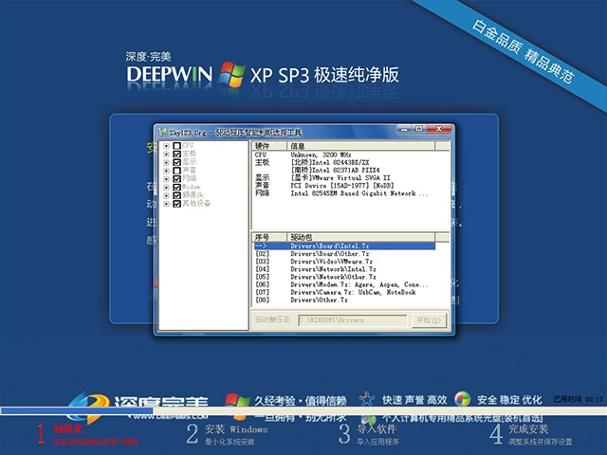Select the [08] Drivers\Other.7z row
The height and width of the screenshot is (455, 607).
(x=344, y=300)
